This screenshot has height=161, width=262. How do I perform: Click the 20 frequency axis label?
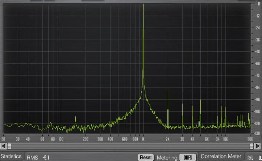pos(3,139)
